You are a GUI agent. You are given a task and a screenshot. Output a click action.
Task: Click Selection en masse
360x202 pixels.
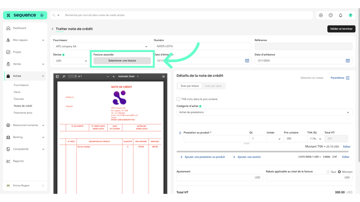point(312,78)
